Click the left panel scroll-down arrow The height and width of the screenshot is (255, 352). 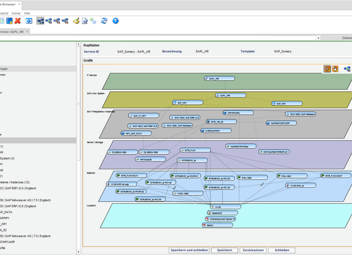78,252
